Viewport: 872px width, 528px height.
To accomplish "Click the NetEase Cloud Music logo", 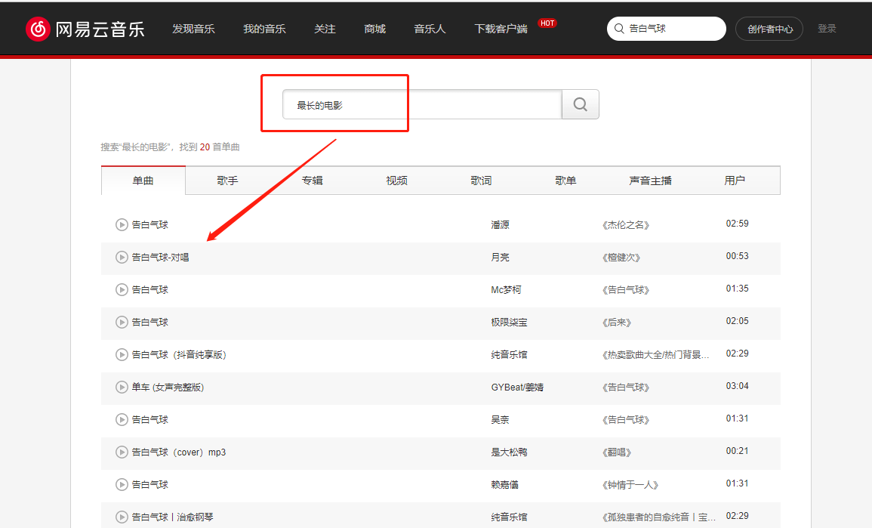I will pos(85,29).
